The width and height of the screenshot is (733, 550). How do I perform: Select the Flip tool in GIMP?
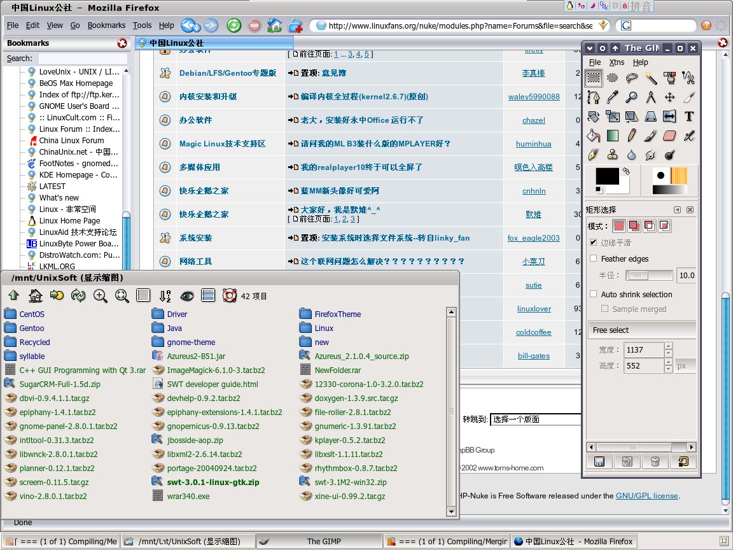pos(670,116)
